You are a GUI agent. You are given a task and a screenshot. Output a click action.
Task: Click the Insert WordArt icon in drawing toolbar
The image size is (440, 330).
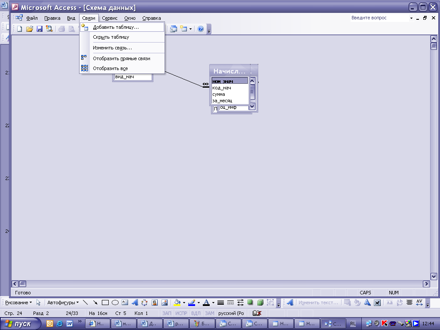click(x=134, y=302)
